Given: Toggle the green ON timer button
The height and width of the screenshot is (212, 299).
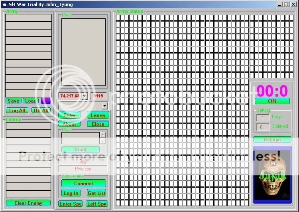Looking at the screenshot, I should click(272, 101).
